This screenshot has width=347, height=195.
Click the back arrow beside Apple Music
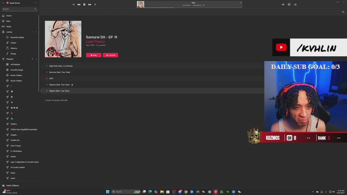tap(3, 3)
